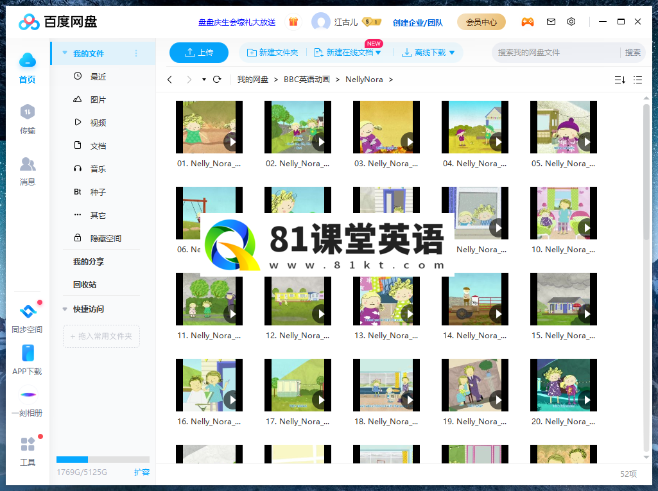Expand the 离线下载 dropdown

452,53
